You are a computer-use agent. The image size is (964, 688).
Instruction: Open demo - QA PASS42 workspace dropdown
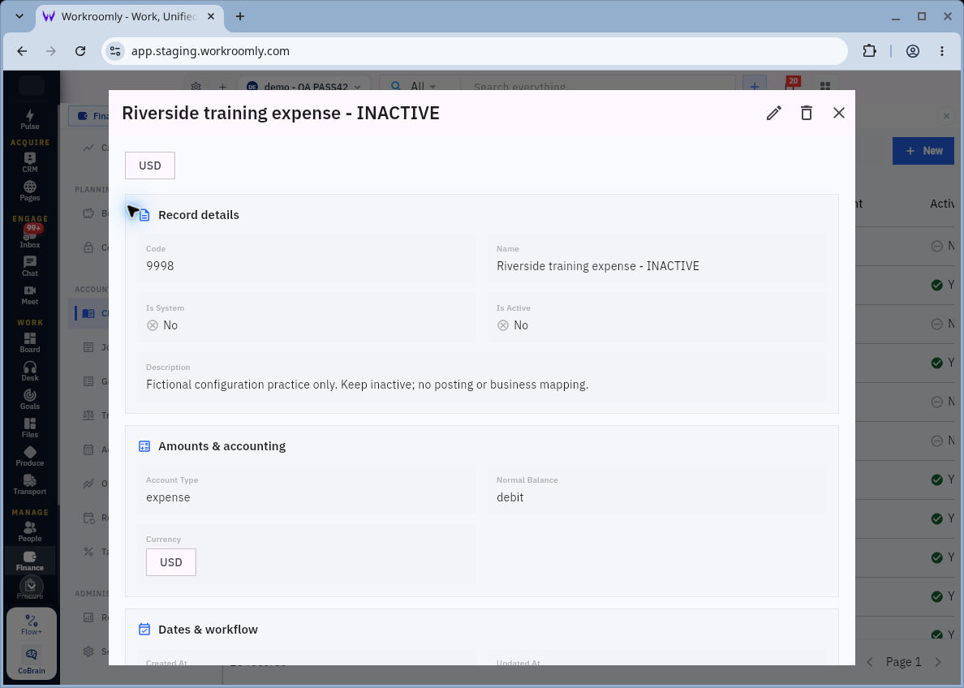[x=304, y=87]
